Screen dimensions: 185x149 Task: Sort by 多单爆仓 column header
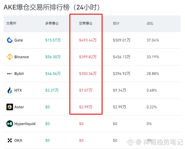point(52,23)
